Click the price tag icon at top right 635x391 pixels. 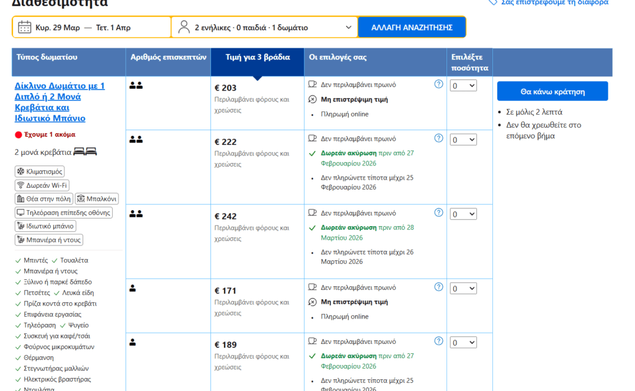493,2
